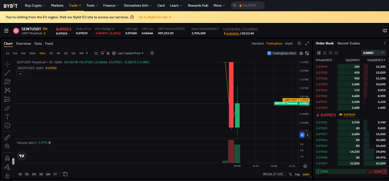The height and width of the screenshot is (181, 389).
Task: Toggle the log scale button
Action: 297,174
